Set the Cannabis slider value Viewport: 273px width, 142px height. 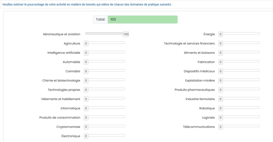click(x=106, y=70)
